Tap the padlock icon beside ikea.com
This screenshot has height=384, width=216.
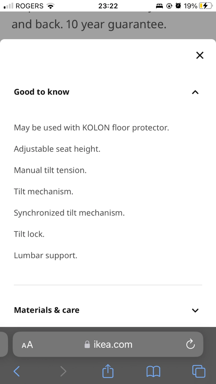pos(87,345)
